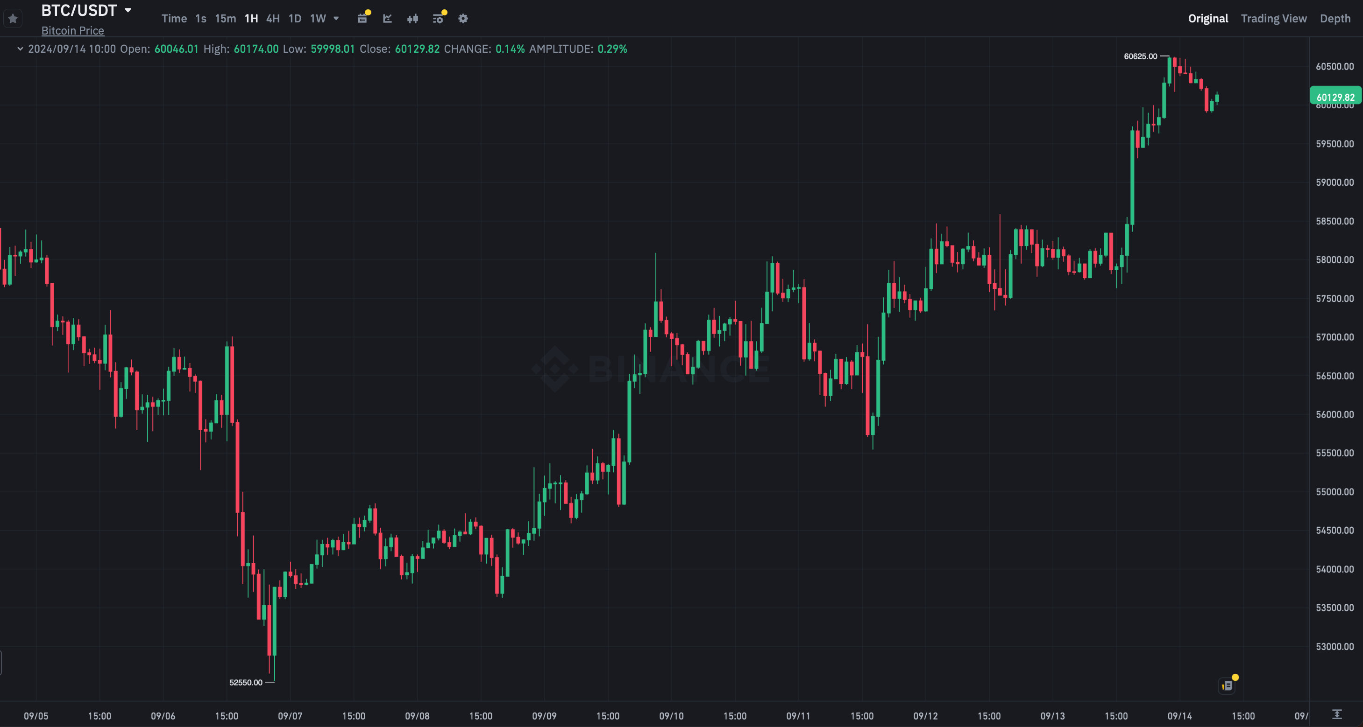
Task: Switch to Original chart view
Action: coord(1208,19)
